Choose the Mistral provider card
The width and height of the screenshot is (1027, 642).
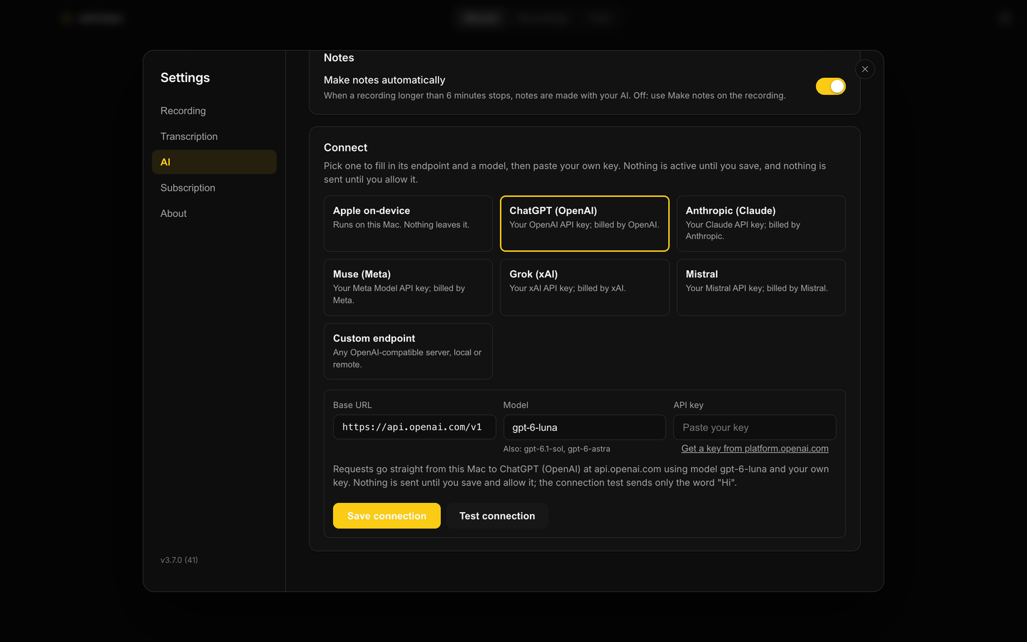[x=761, y=287]
